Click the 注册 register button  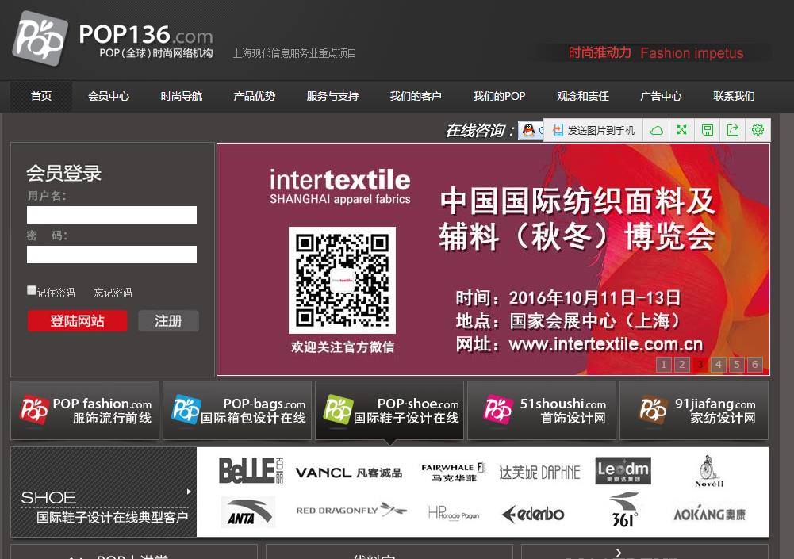(168, 321)
